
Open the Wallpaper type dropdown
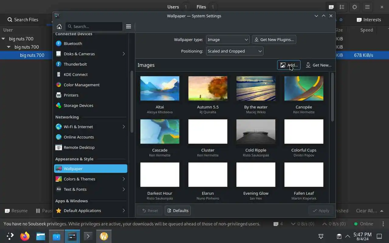click(228, 39)
